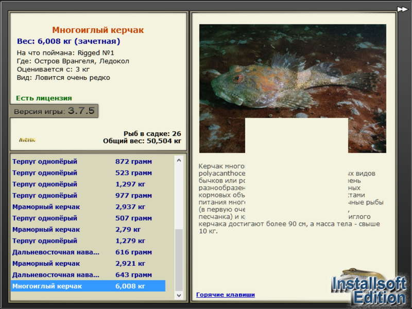412x309 pixels.
Task: Select Терпуг однопёрый 1,297 кг row
Action: (88, 184)
